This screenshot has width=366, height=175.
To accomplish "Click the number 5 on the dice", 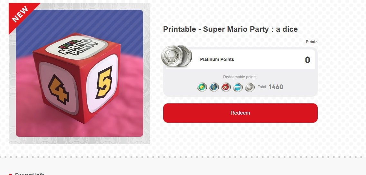I will pyautogui.click(x=103, y=82).
